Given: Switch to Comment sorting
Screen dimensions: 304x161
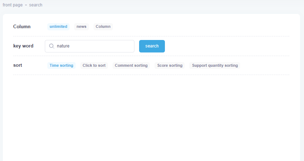Looking at the screenshot, I should pos(131,65).
